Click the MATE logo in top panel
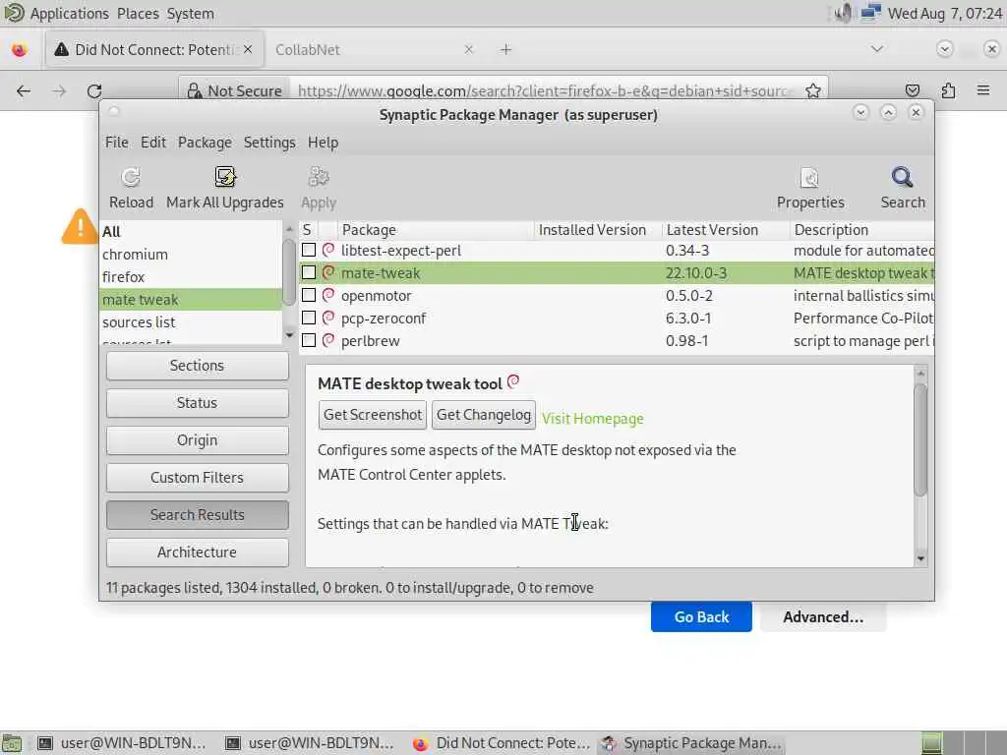 point(14,13)
